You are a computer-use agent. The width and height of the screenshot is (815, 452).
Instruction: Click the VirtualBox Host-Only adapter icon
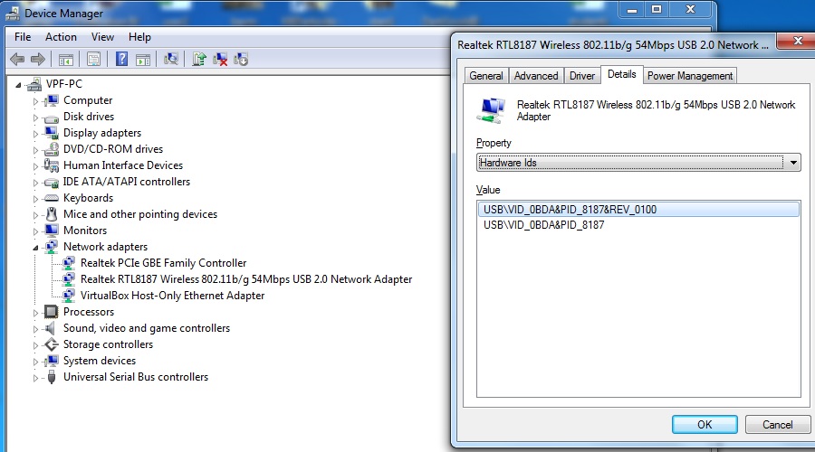(69, 296)
